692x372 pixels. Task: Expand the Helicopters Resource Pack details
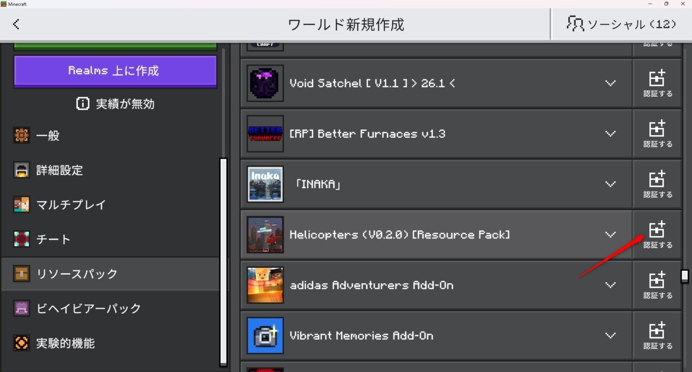point(610,235)
